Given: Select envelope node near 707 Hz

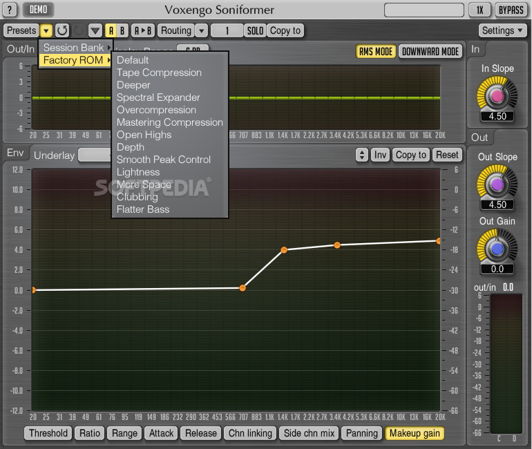Looking at the screenshot, I should (x=243, y=288).
